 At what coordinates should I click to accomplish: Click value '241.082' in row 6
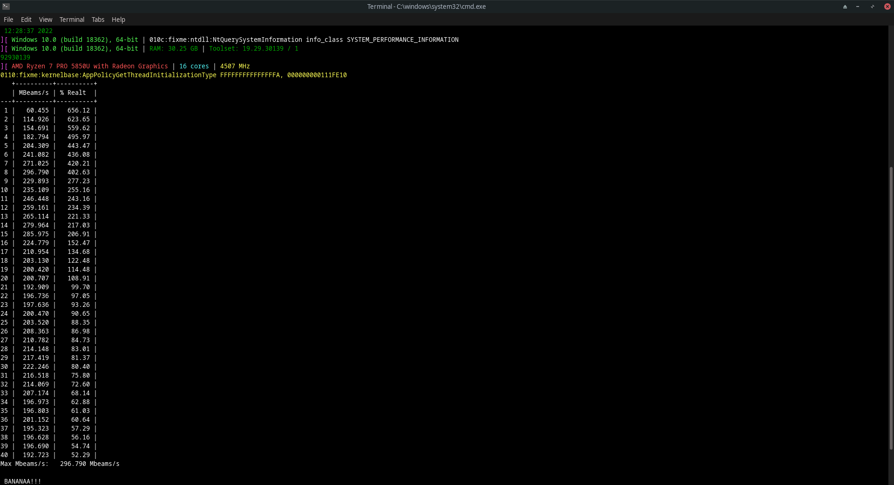click(36, 154)
